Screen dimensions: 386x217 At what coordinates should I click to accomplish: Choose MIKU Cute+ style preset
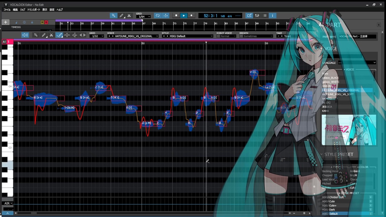[345, 206]
